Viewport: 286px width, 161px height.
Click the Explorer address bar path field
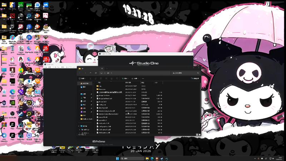[x=135, y=73]
